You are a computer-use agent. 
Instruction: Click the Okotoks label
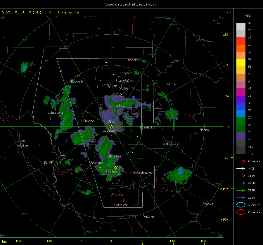[117, 195]
